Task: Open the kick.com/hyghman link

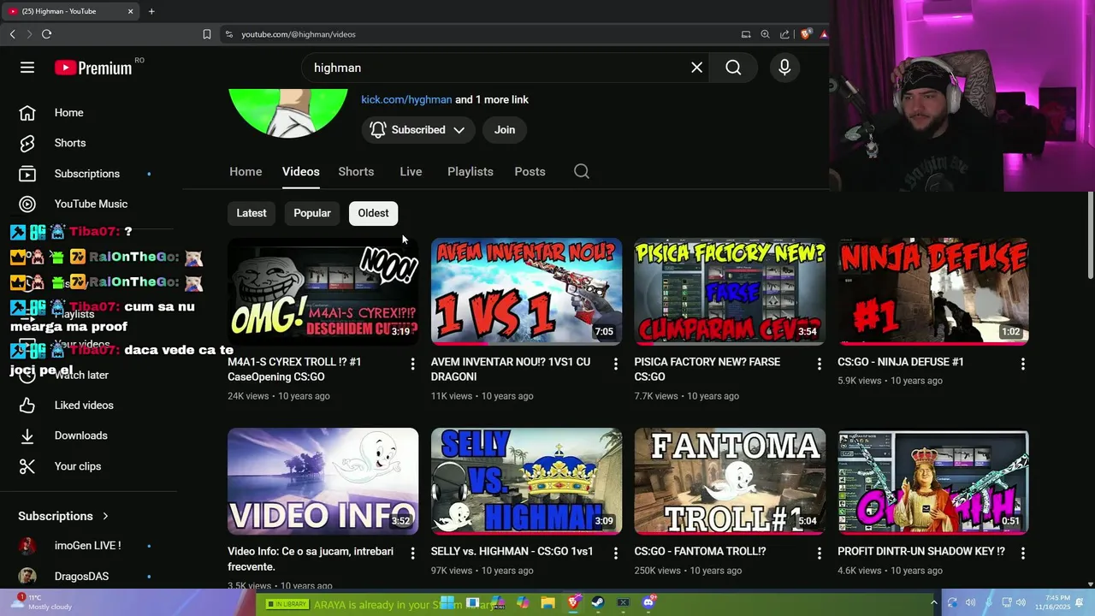Action: point(406,99)
